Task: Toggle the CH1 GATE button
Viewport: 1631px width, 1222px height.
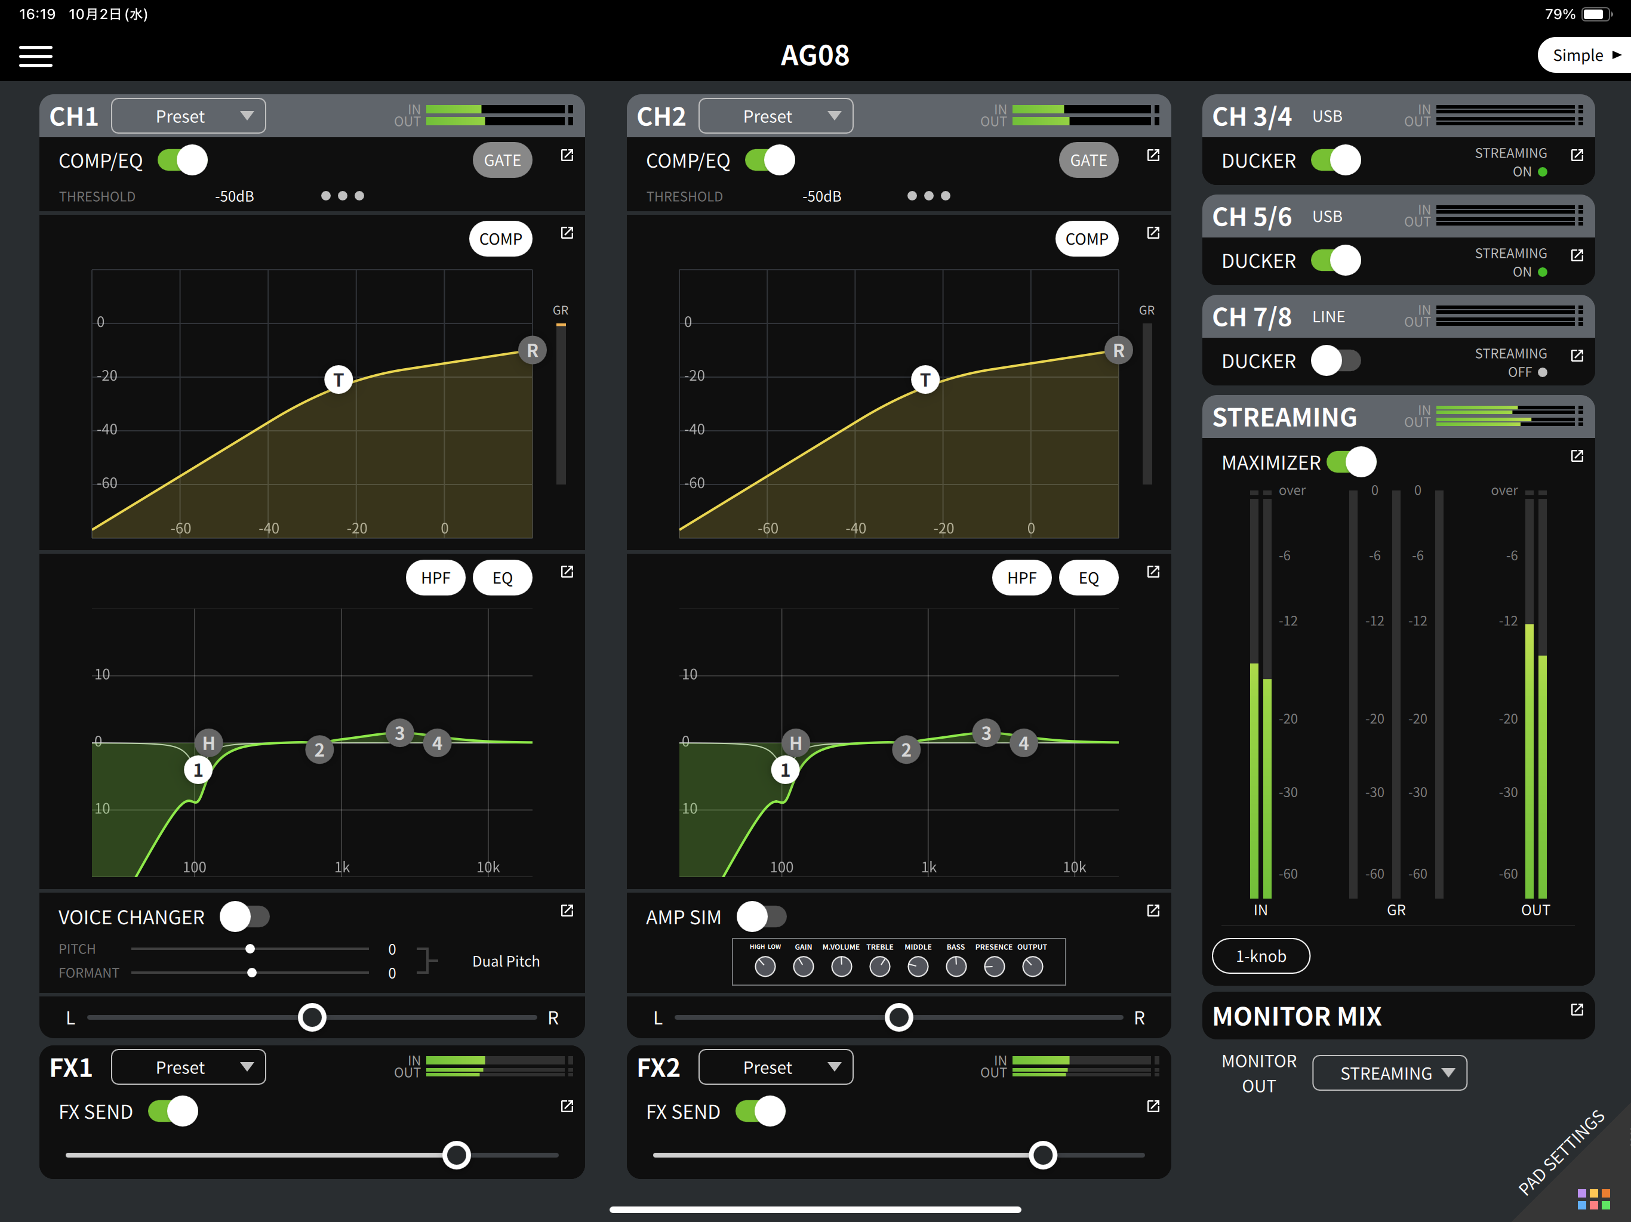Action: pos(502,160)
